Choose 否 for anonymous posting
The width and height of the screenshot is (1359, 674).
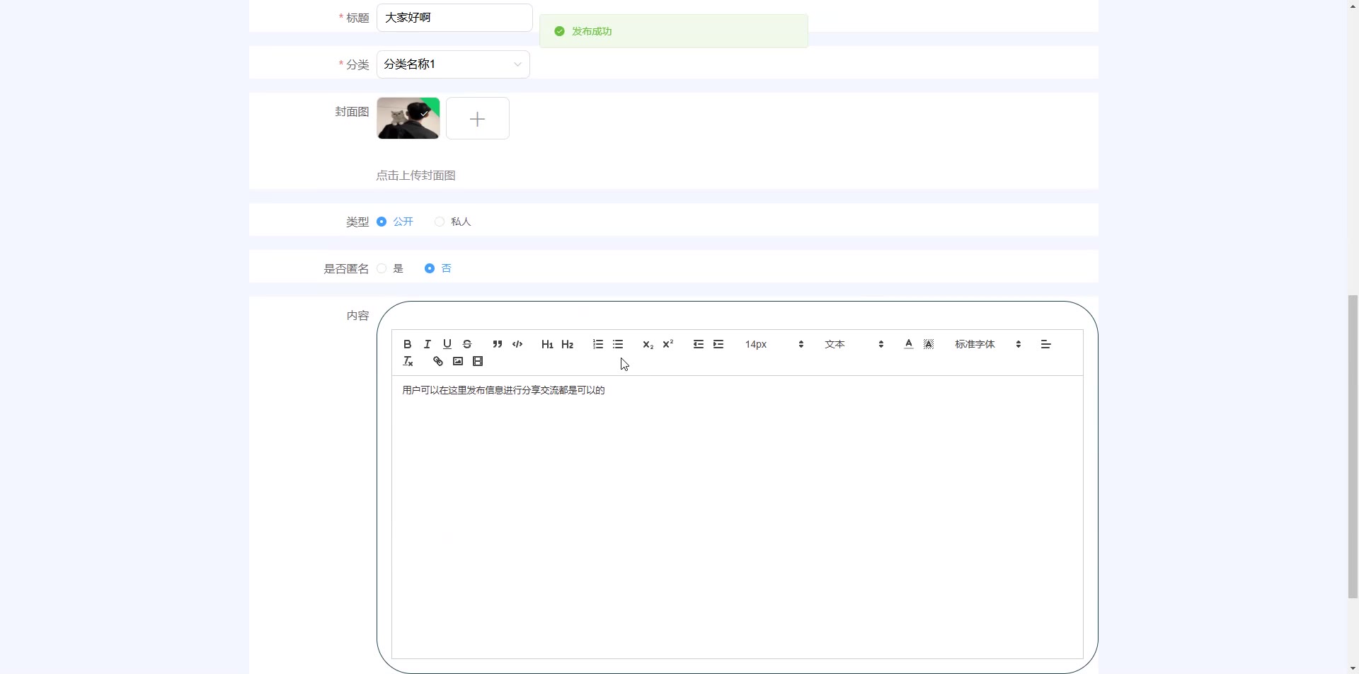pyautogui.click(x=430, y=268)
